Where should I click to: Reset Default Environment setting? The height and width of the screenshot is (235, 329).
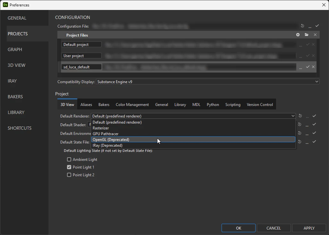pyautogui.click(x=299, y=133)
